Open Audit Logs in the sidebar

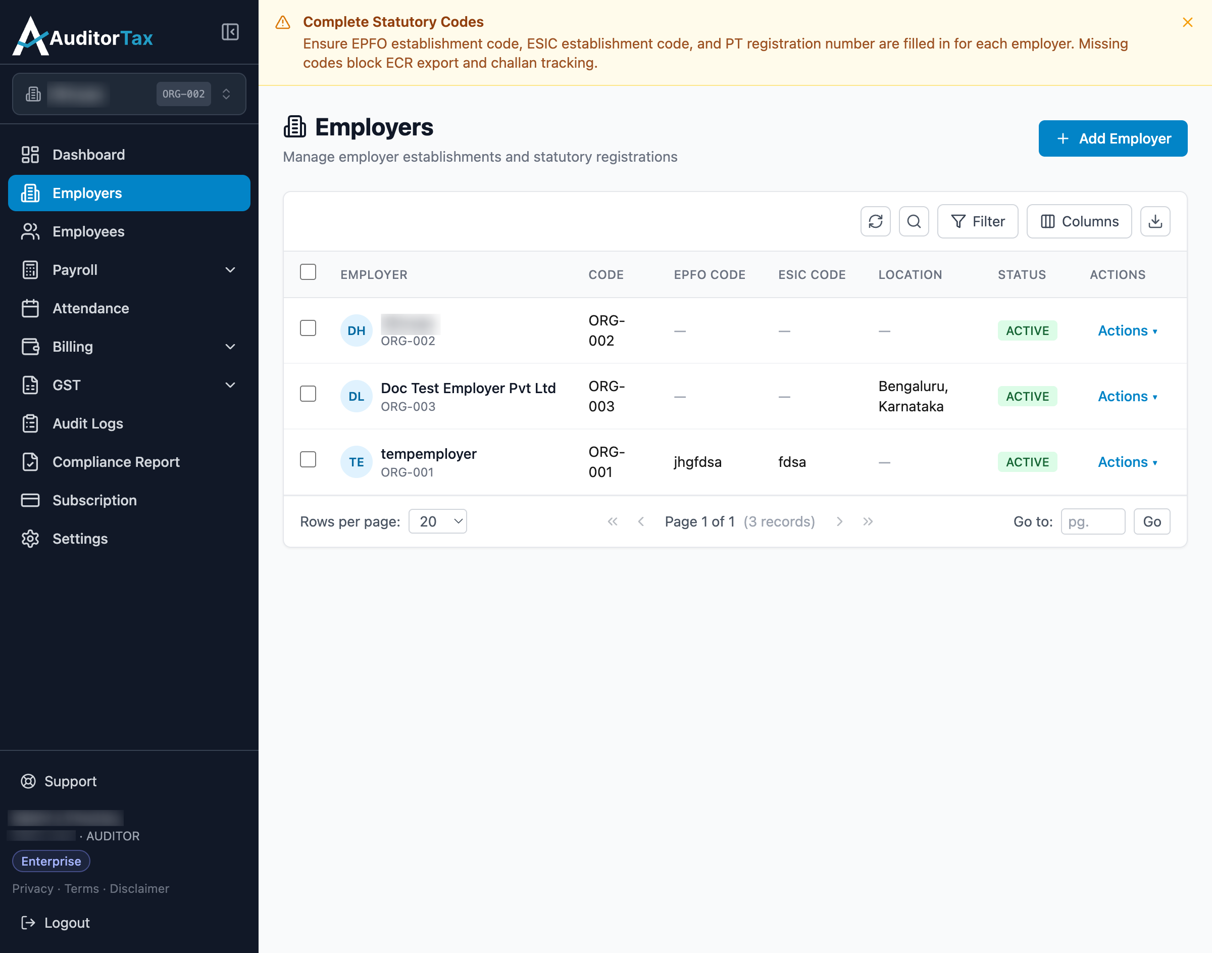[129, 423]
